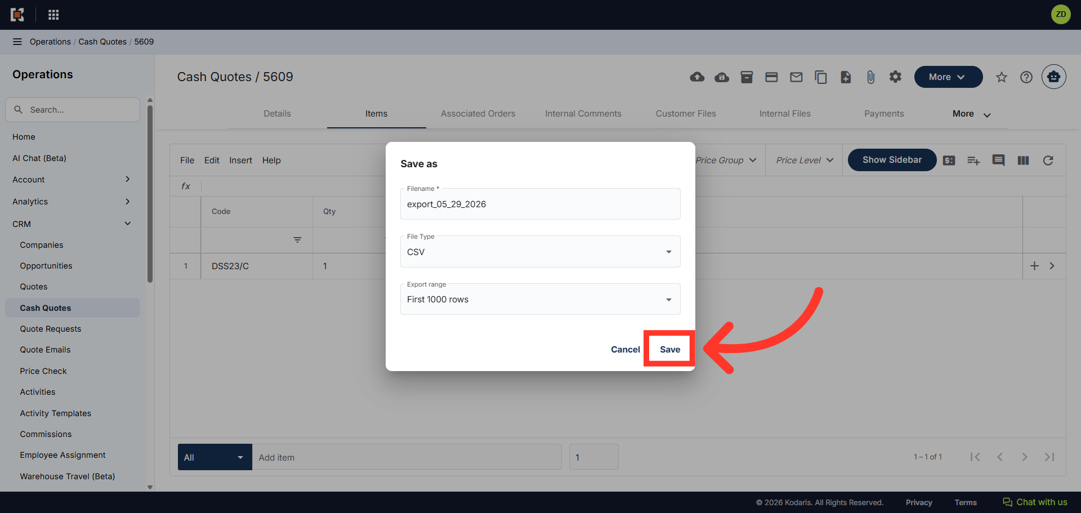Open the Insert menu in the grid
This screenshot has height=513, width=1081.
tap(240, 160)
